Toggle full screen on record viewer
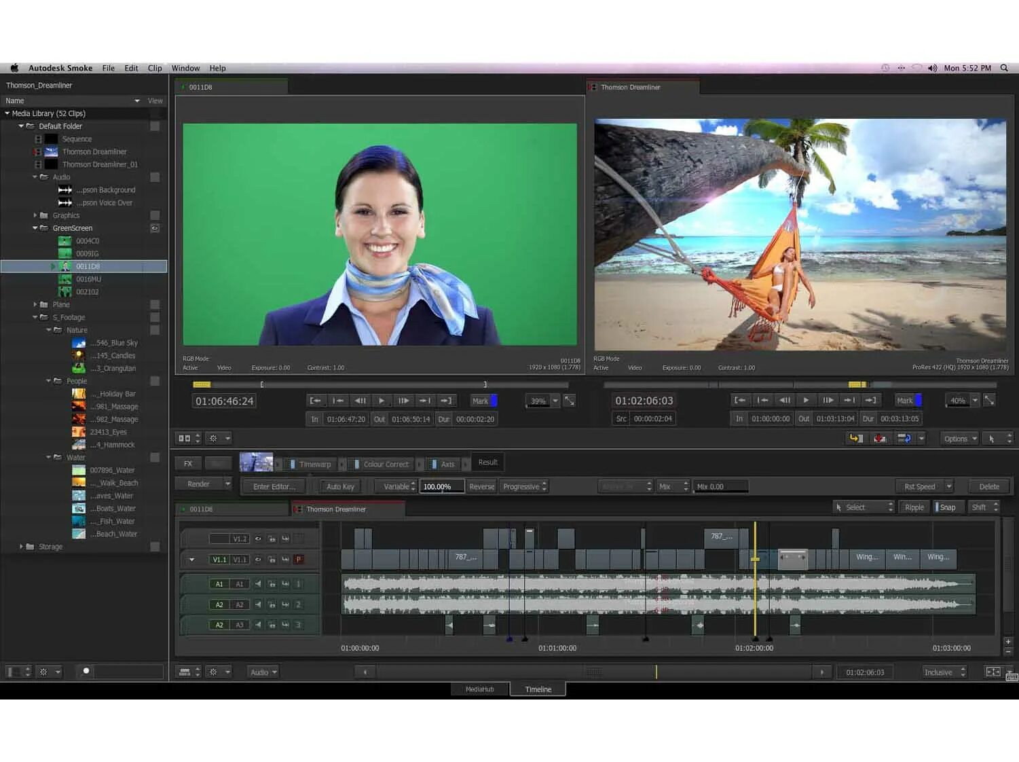This screenshot has height=762, width=1019. [x=990, y=401]
